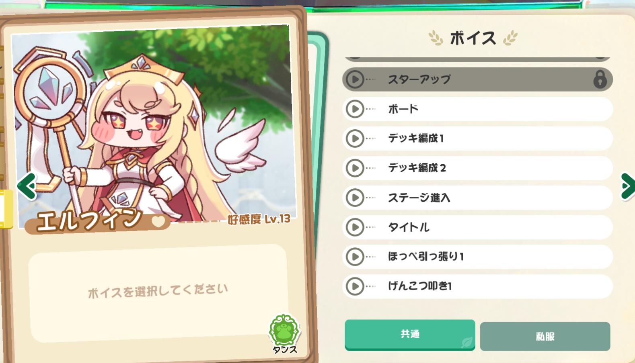
Task: Tap the heart icon beside エルフィン
Action: (x=158, y=222)
